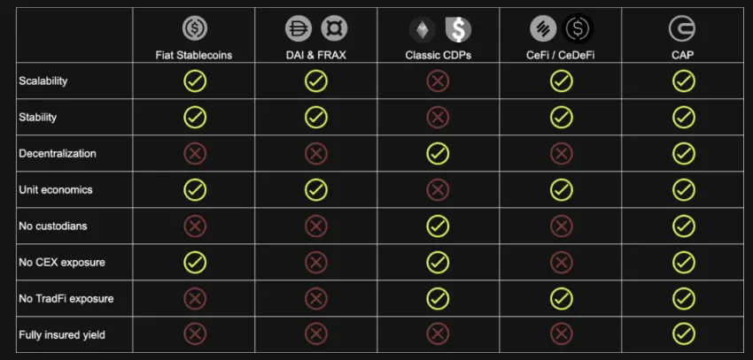Image resolution: width=753 pixels, height=360 pixels.
Task: Click the USDC icon above Fiat Stablecoins
Action: tap(195, 28)
